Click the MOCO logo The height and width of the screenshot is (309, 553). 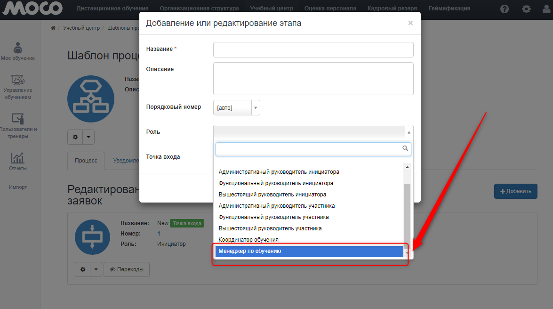click(x=32, y=8)
